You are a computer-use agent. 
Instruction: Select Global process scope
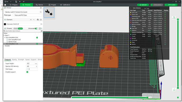16,28
